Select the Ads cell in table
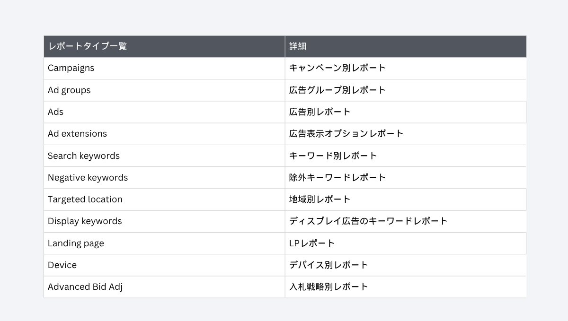568x321 pixels. tap(164, 112)
